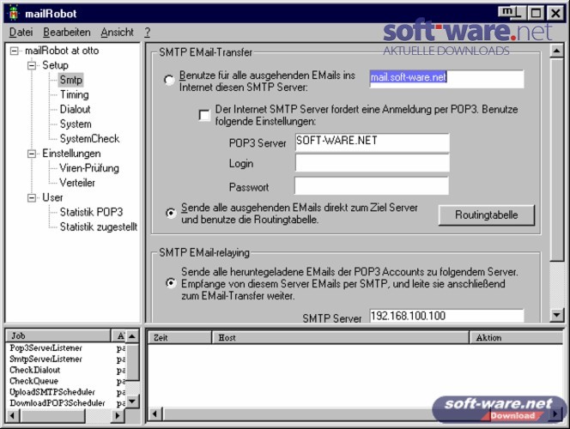The height and width of the screenshot is (429, 570).
Task: Open the Routingtabelle button
Action: [487, 215]
